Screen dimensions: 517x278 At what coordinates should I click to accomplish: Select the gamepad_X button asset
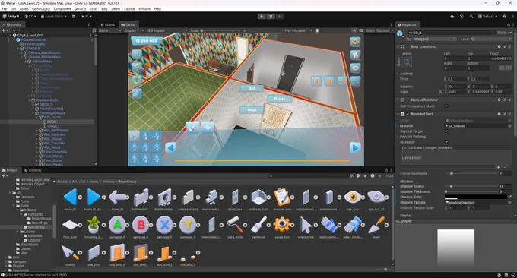pos(164,225)
